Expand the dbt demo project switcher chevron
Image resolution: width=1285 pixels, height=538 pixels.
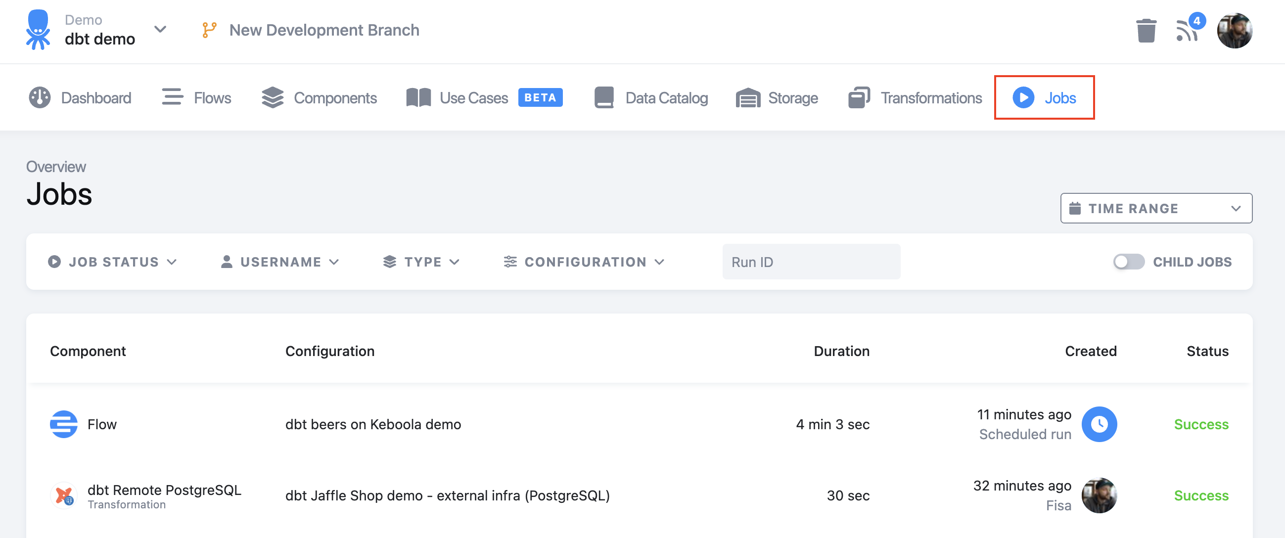[160, 29]
